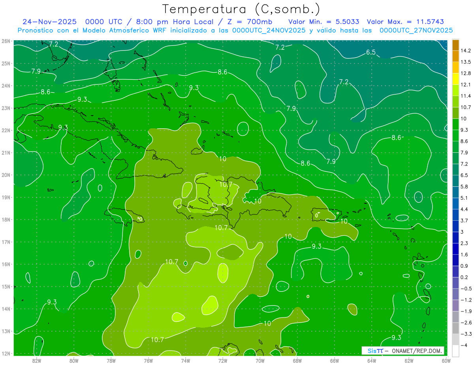This screenshot has height=366, width=474.
Task: Click the "0000UTC_27NOV2025" valid-until time
Action: click(416, 30)
